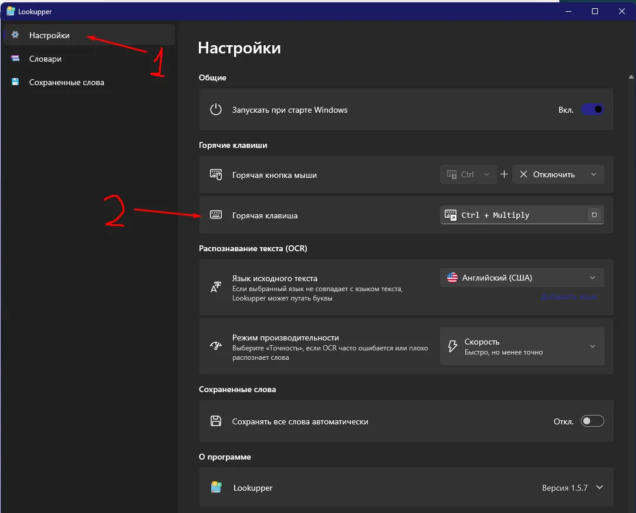Click the plus between hotkey selectors
This screenshot has width=636, height=513.
click(x=504, y=174)
